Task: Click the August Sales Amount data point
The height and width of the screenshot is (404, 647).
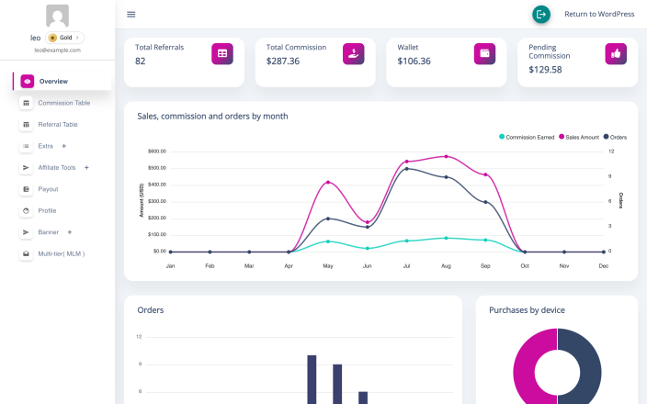Action: [x=446, y=157]
